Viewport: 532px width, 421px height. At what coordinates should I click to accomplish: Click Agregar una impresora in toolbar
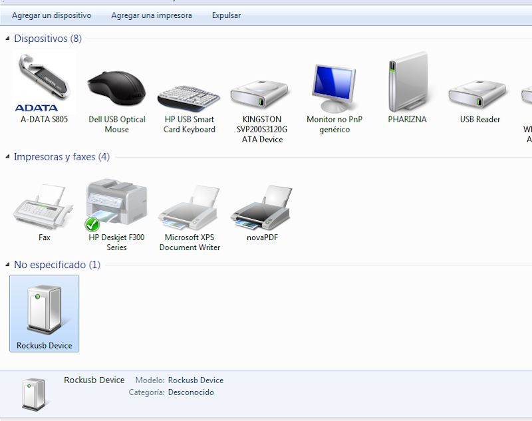152,15
